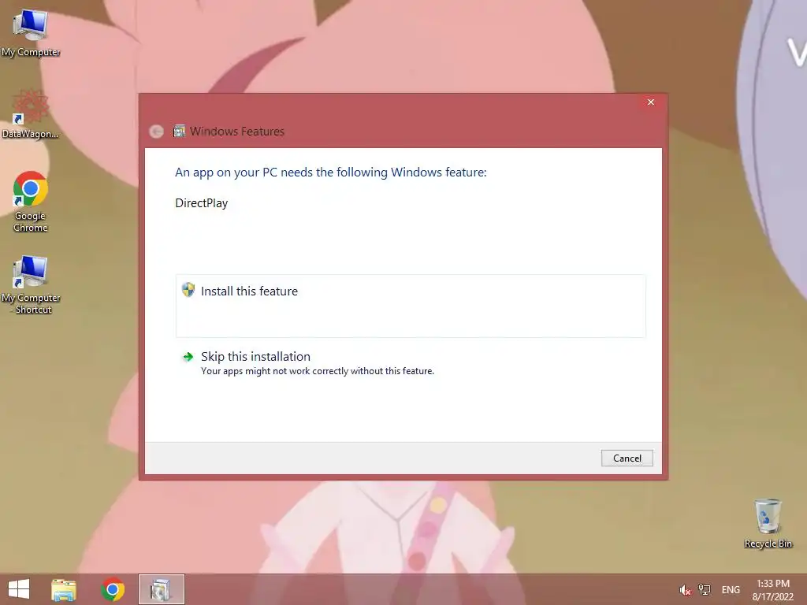The height and width of the screenshot is (605, 807).
Task: Click the Windows Start button
Action: (x=19, y=589)
